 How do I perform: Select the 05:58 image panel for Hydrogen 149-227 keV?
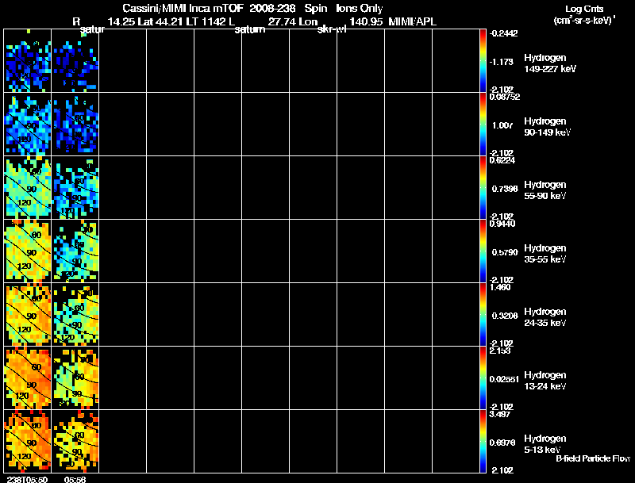pos(75,61)
